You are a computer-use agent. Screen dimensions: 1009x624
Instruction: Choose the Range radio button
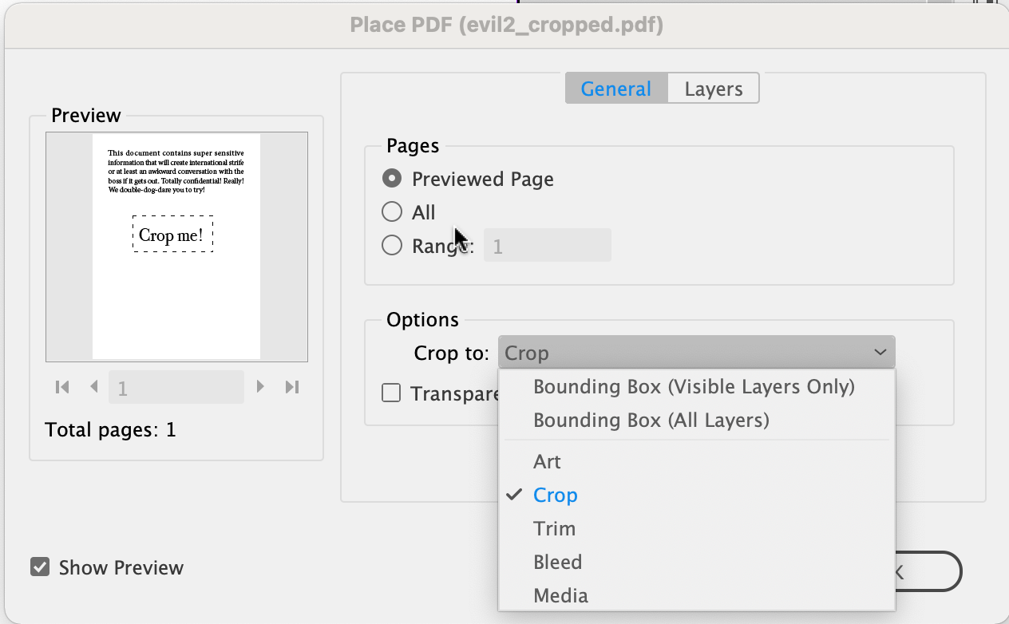coord(392,246)
